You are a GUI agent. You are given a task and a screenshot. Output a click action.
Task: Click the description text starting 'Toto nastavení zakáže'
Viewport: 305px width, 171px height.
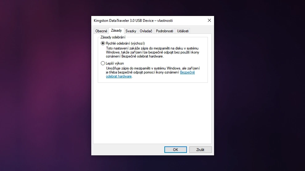[152, 52]
